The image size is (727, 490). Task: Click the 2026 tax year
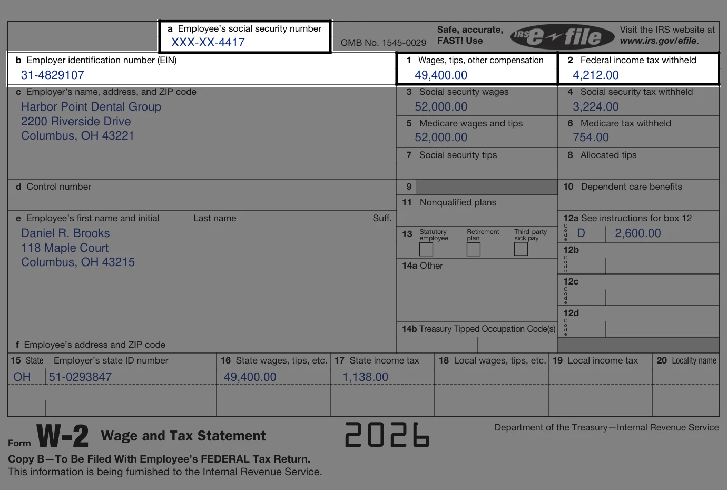(x=387, y=435)
